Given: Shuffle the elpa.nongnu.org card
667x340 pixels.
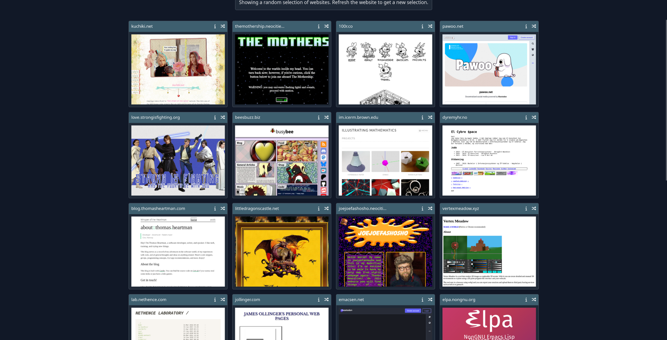Looking at the screenshot, I should [x=534, y=300].
